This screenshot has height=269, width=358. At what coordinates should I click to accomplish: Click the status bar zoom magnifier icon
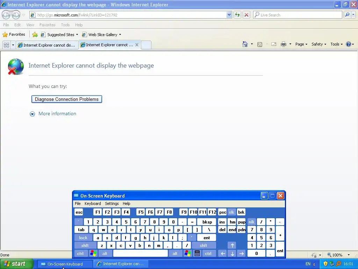329,255
